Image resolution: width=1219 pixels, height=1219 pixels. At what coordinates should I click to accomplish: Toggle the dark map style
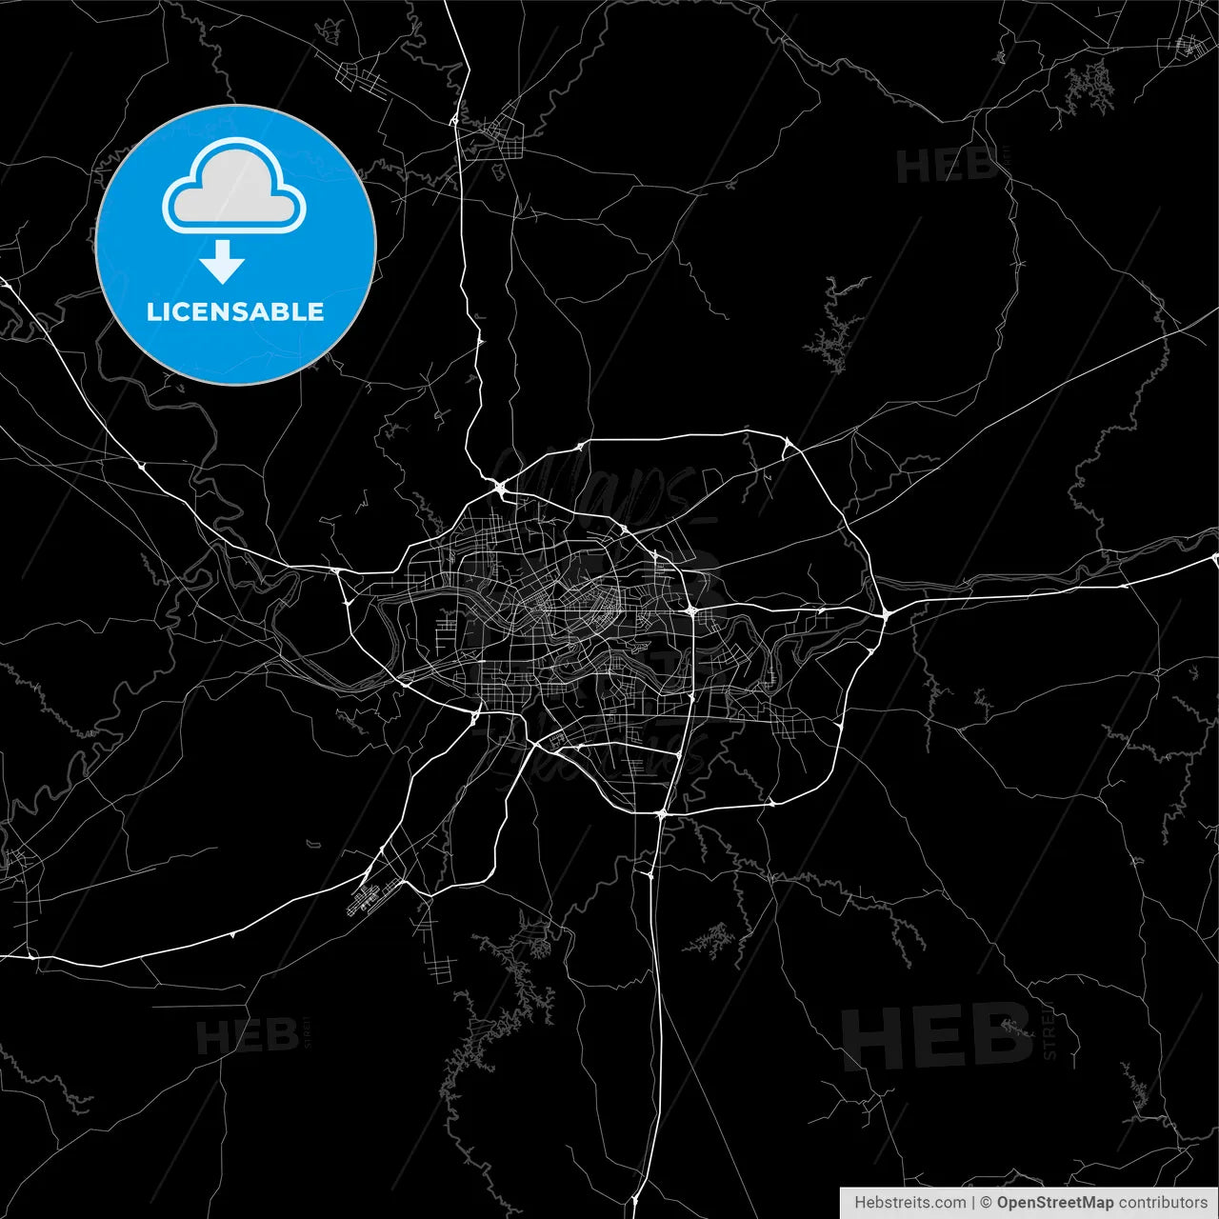pyautogui.click(x=609, y=609)
